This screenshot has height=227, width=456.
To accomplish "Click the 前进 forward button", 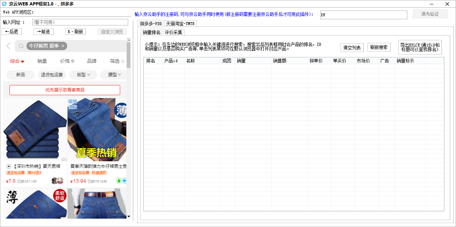I will tap(44, 32).
